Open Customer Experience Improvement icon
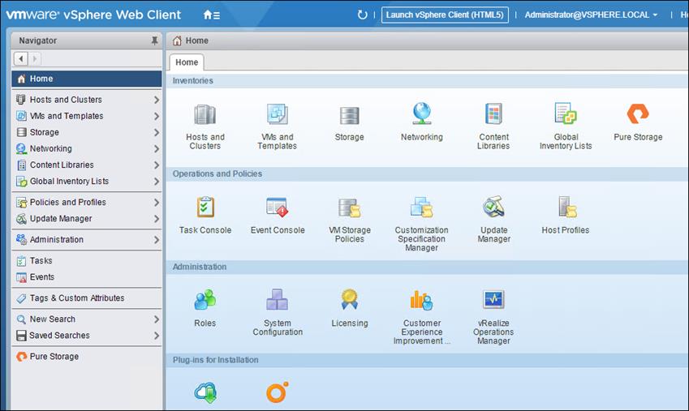This screenshot has width=689, height=411. tap(422, 300)
